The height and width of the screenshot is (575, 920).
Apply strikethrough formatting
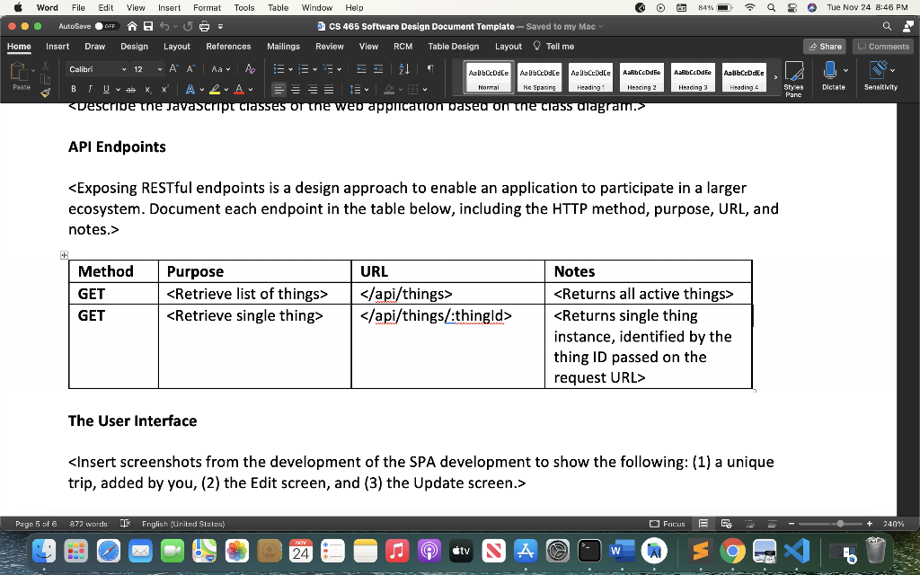(131, 88)
